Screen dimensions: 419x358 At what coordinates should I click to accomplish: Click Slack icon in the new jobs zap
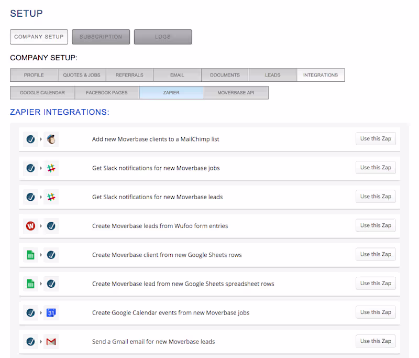tap(51, 168)
